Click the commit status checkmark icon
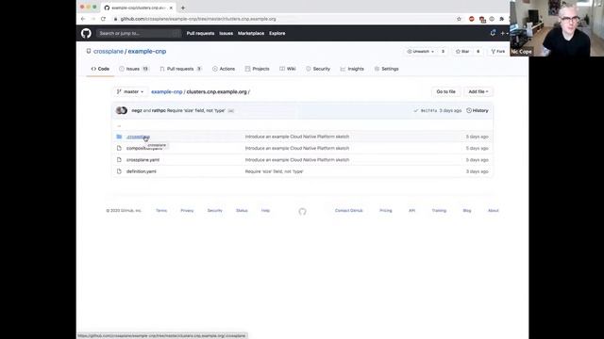604x339 pixels. tap(415, 111)
